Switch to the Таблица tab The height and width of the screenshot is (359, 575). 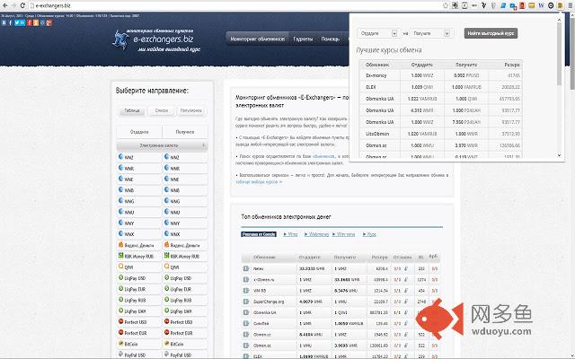pyautogui.click(x=132, y=110)
